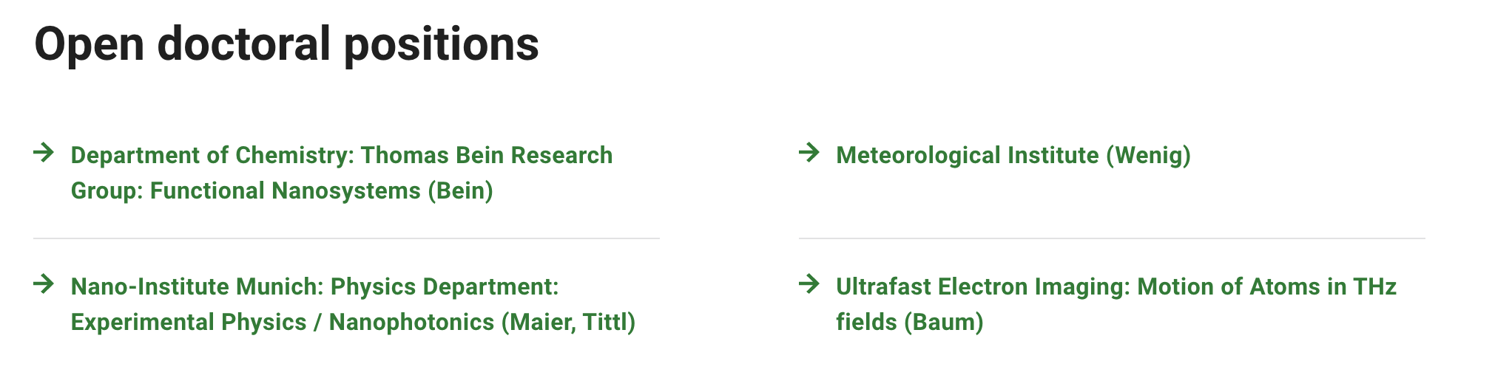The height and width of the screenshot is (375, 1512).
Task: Click the "Functional Nanosystems" text
Action: [x=286, y=191]
